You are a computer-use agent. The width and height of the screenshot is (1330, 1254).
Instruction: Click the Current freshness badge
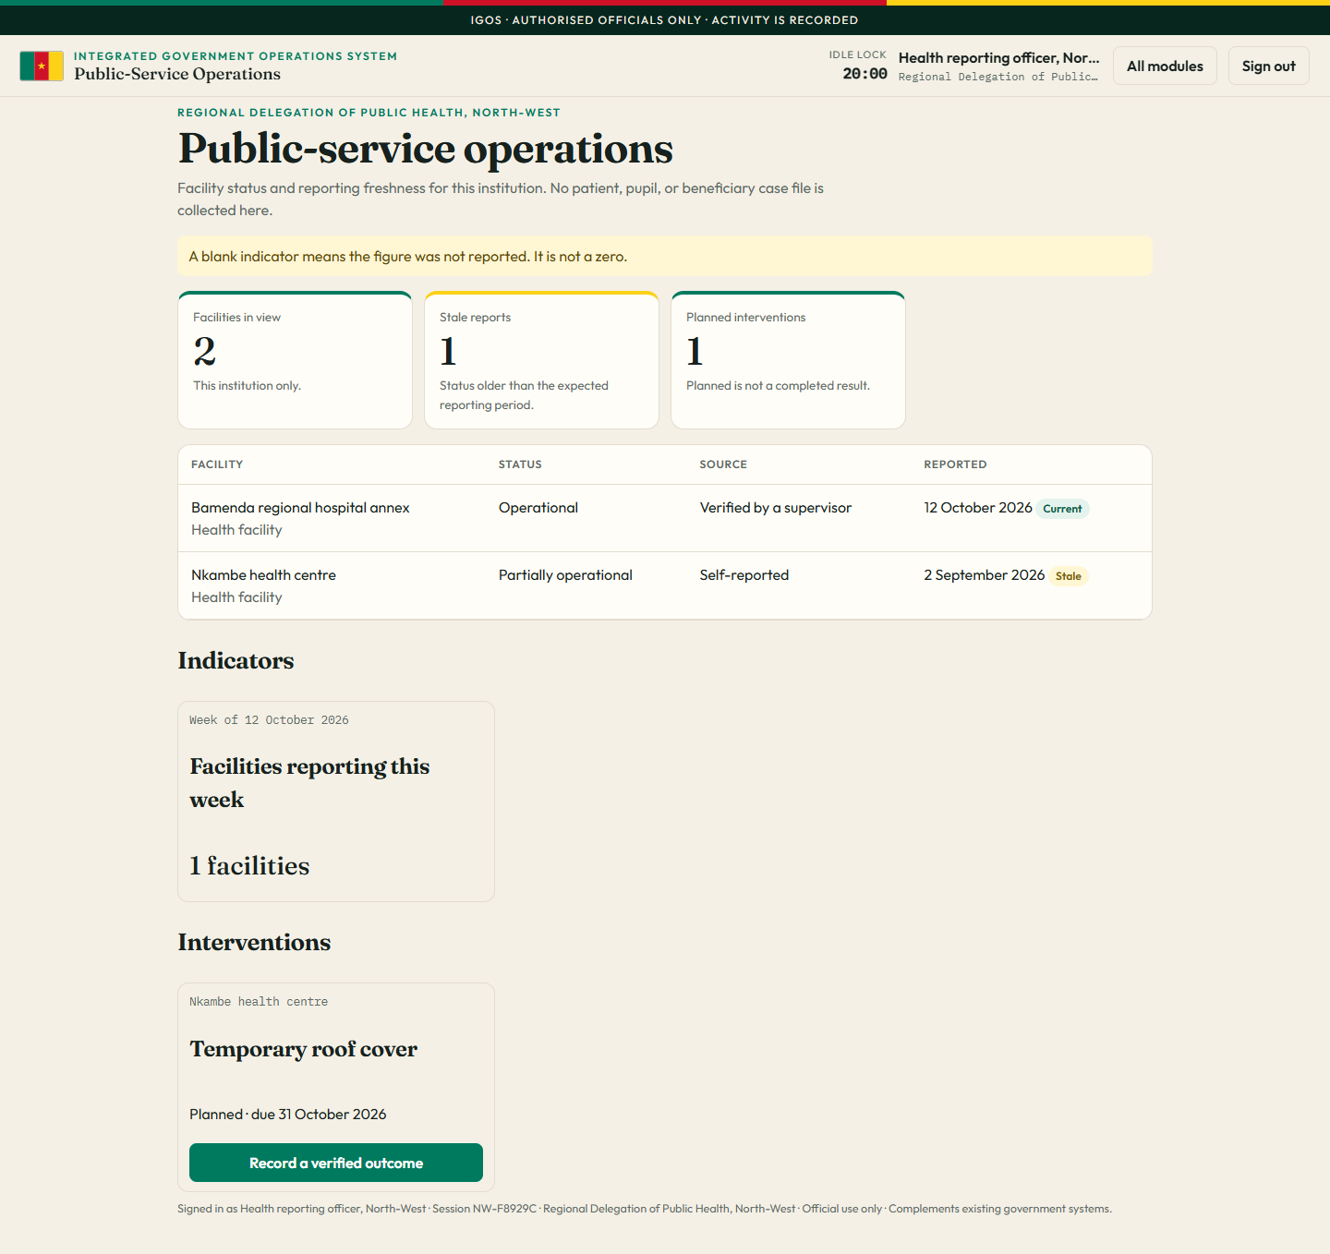coord(1062,509)
